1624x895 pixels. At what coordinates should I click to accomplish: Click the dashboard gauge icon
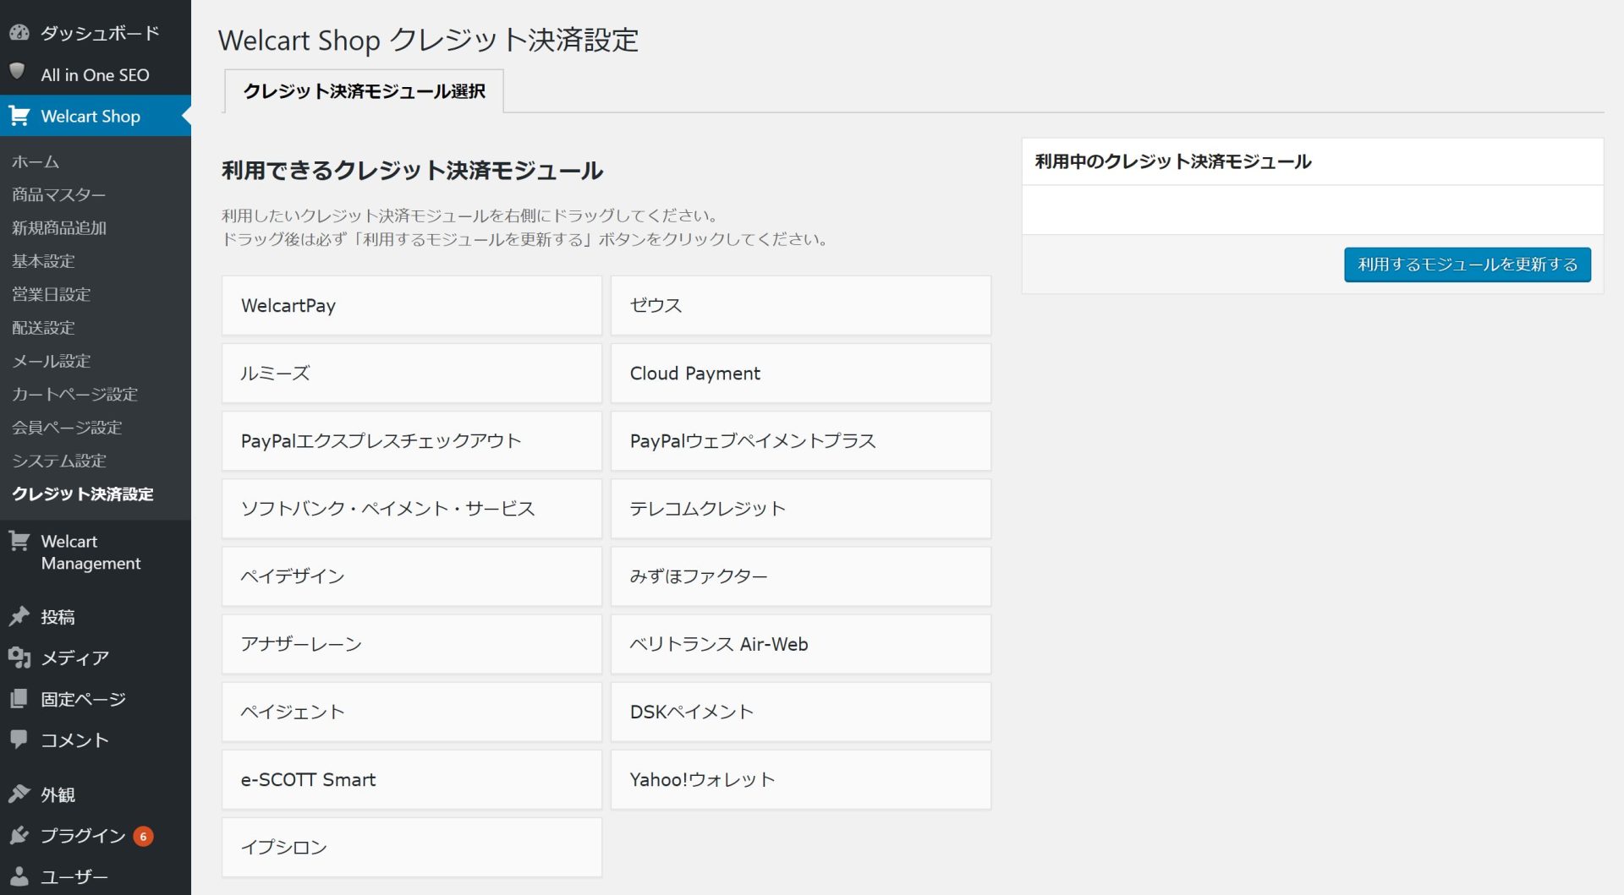point(19,33)
